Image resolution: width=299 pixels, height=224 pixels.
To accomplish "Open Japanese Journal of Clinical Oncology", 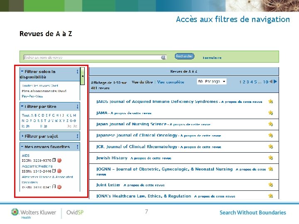I will (x=137, y=135).
